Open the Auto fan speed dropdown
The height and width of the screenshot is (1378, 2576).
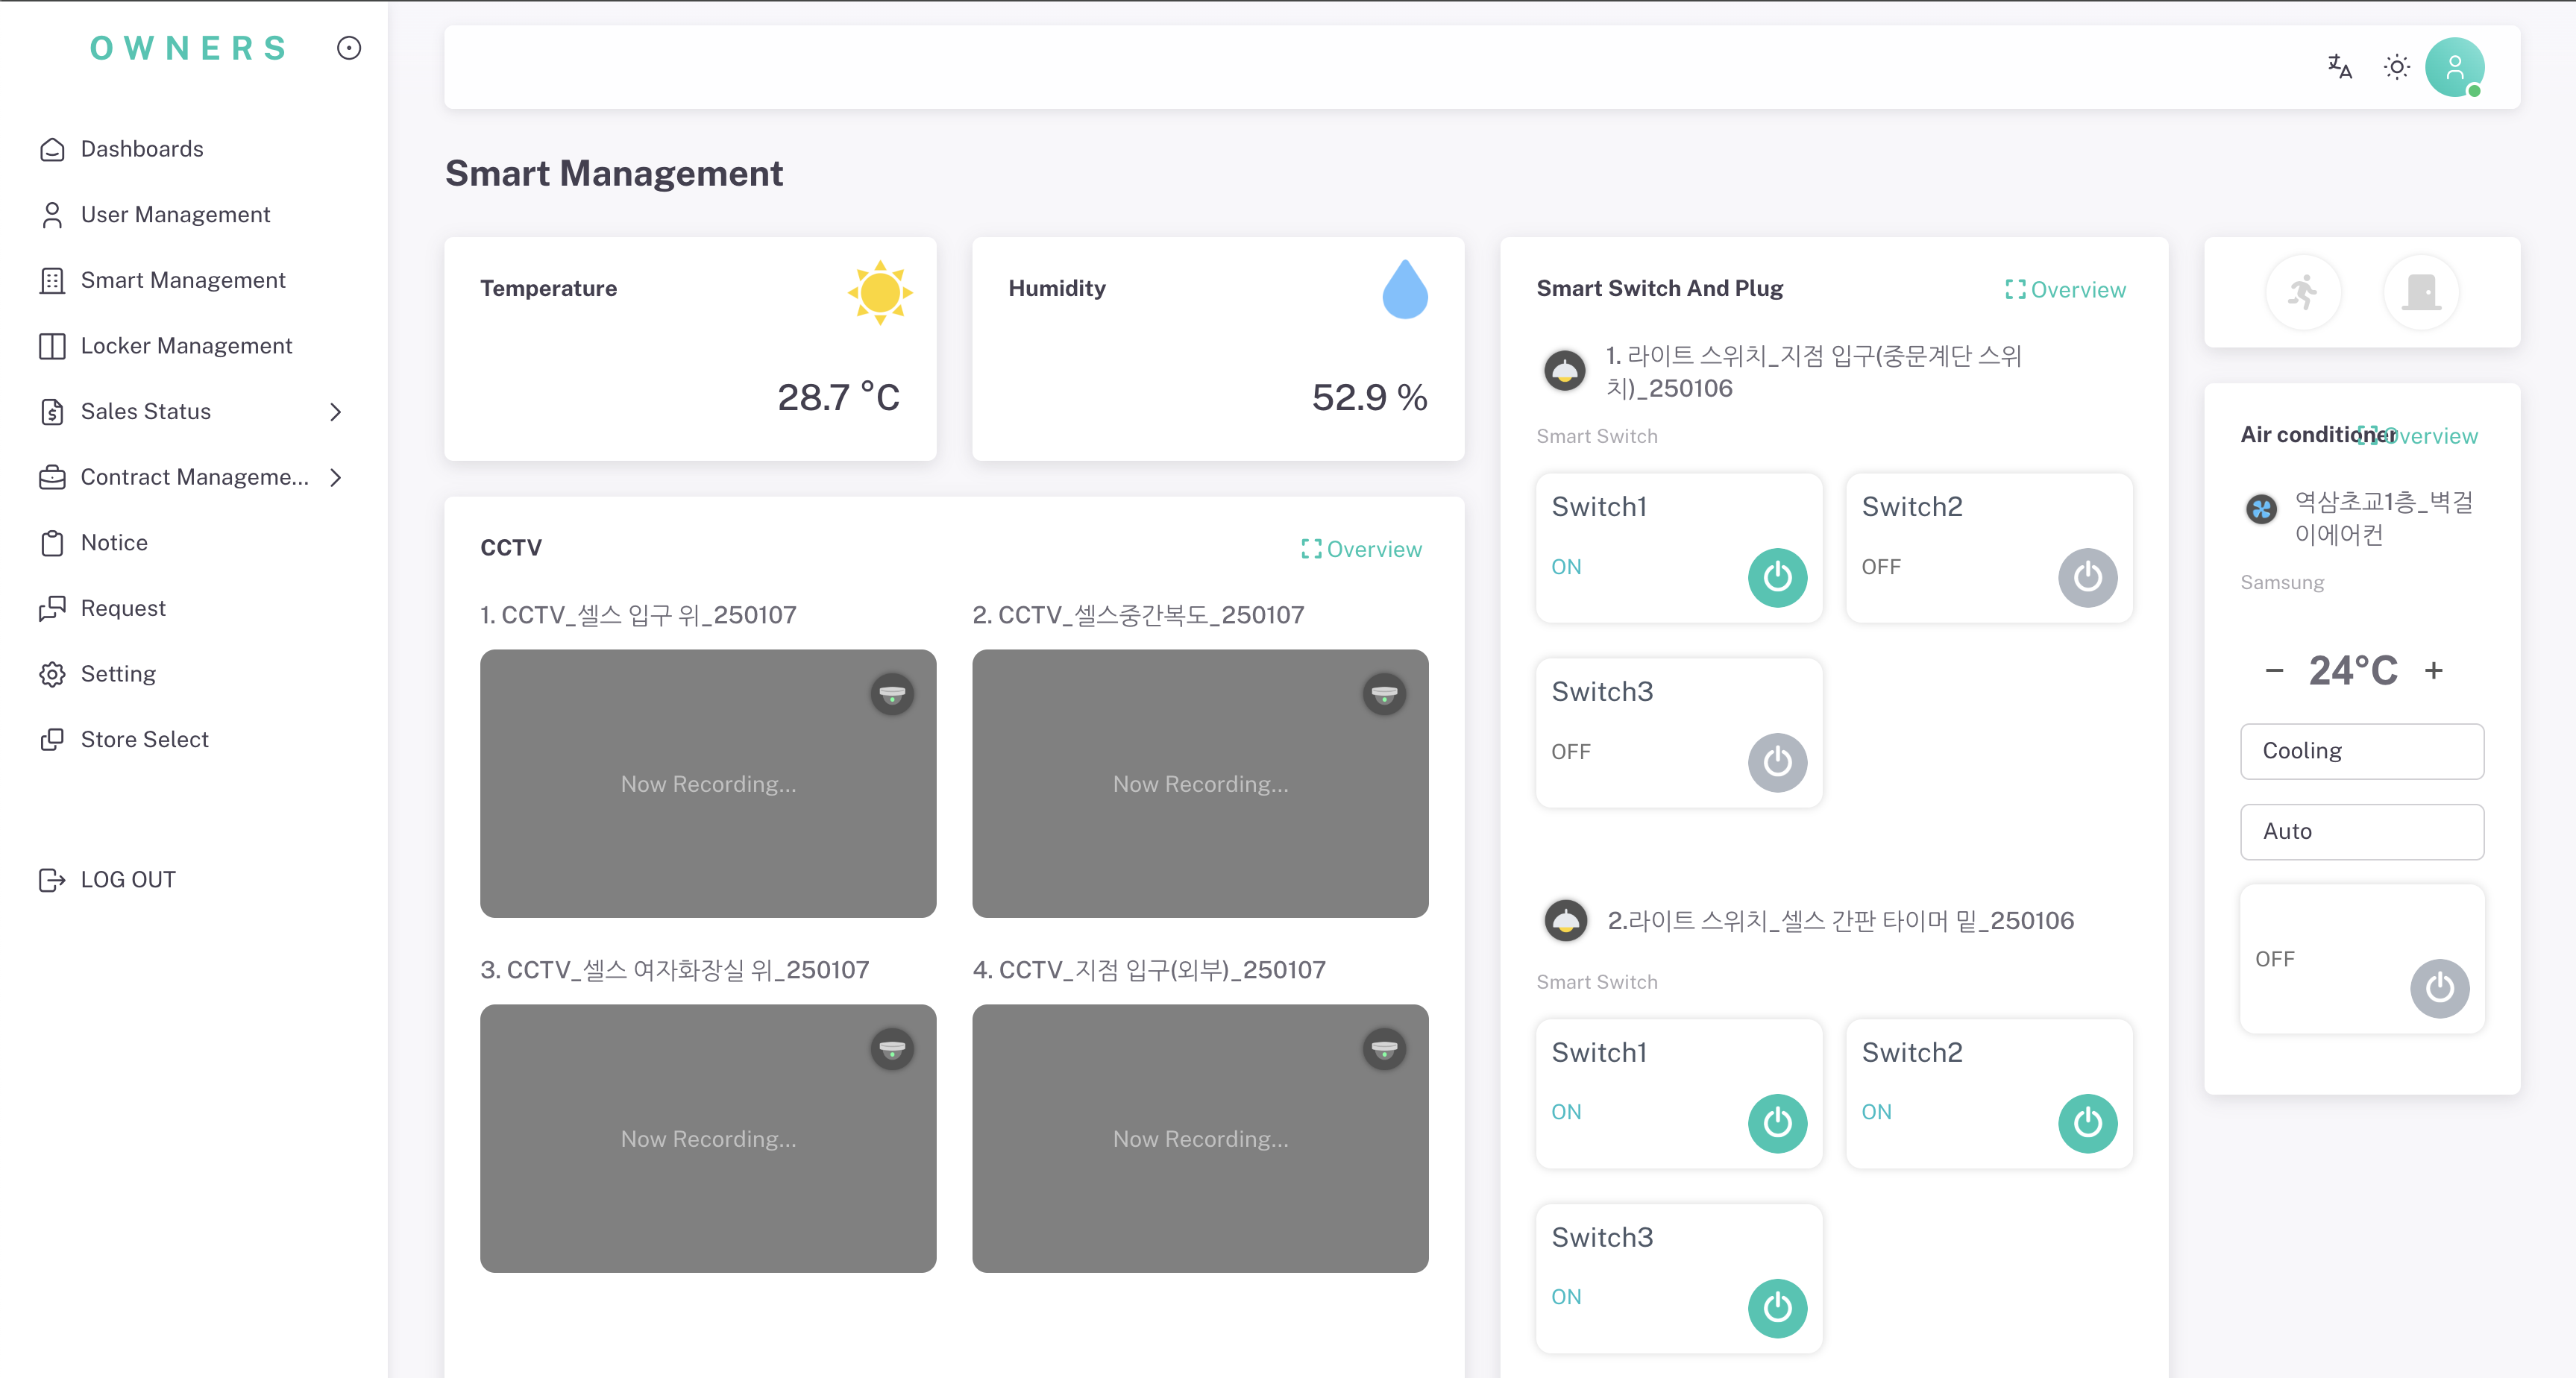[x=2361, y=831]
